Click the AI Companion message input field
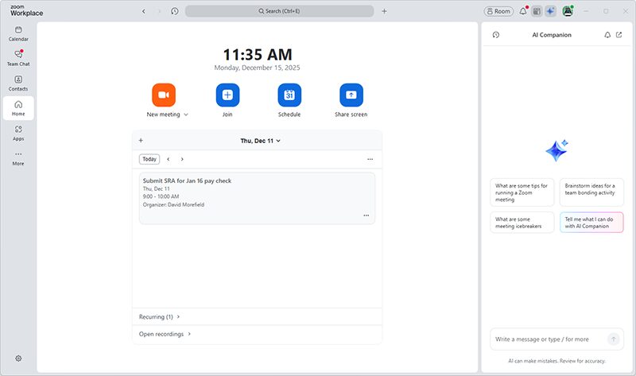Screen dimensions: 636x376 point(549,339)
